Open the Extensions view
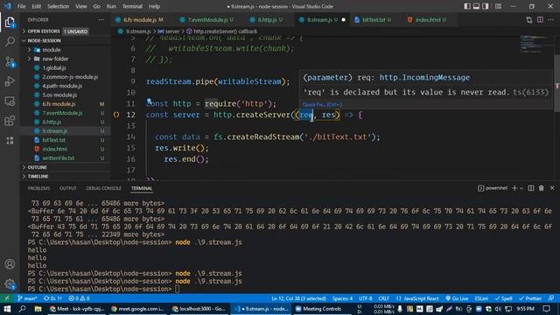560x315 pixels. tap(10, 121)
